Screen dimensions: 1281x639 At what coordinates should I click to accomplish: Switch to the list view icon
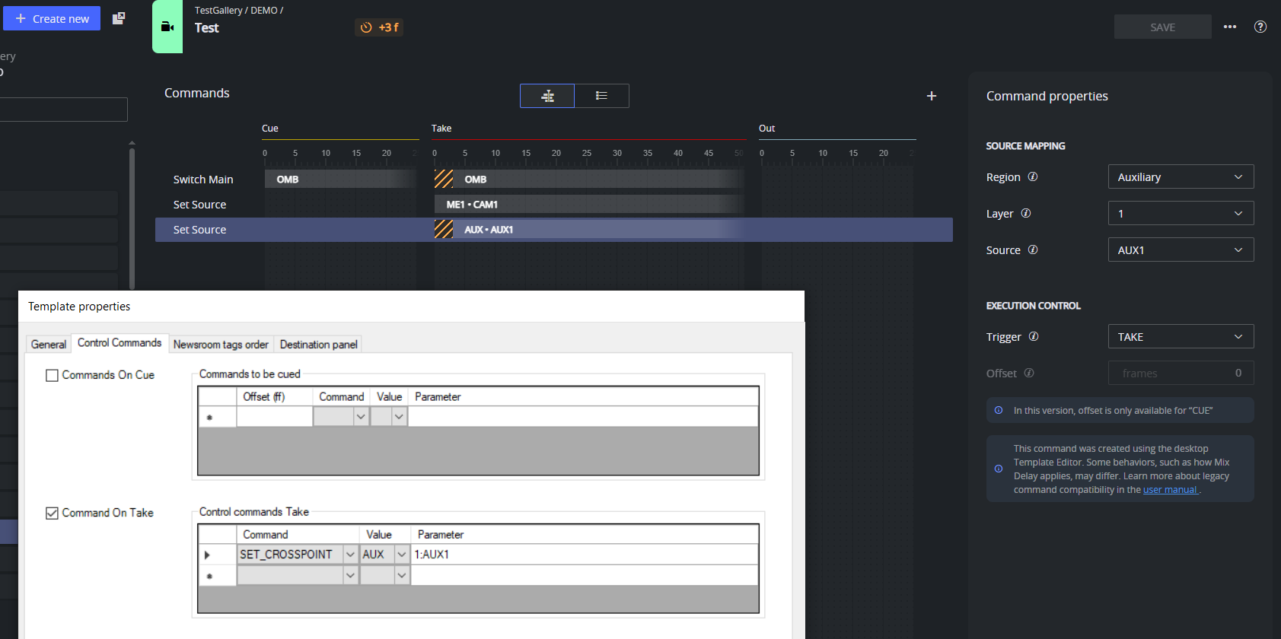pos(602,96)
